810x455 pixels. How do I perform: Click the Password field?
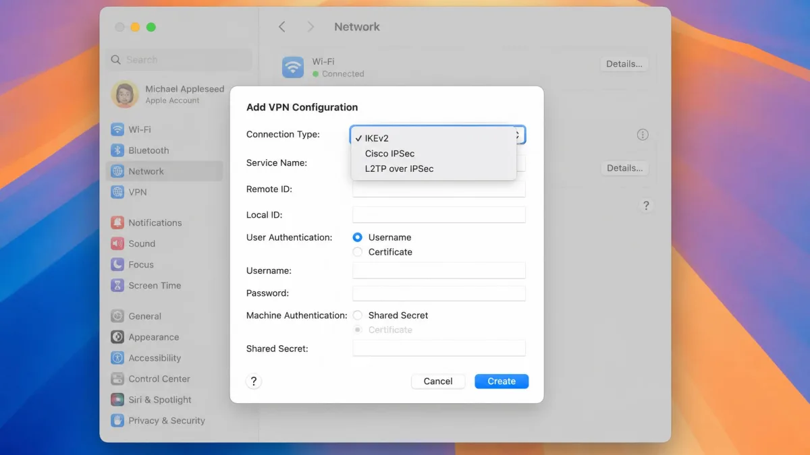coord(439,293)
